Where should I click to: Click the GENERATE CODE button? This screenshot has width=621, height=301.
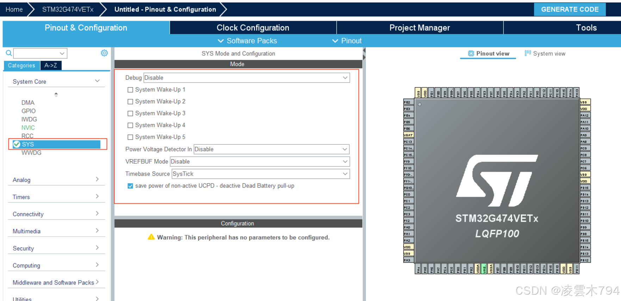pyautogui.click(x=570, y=9)
